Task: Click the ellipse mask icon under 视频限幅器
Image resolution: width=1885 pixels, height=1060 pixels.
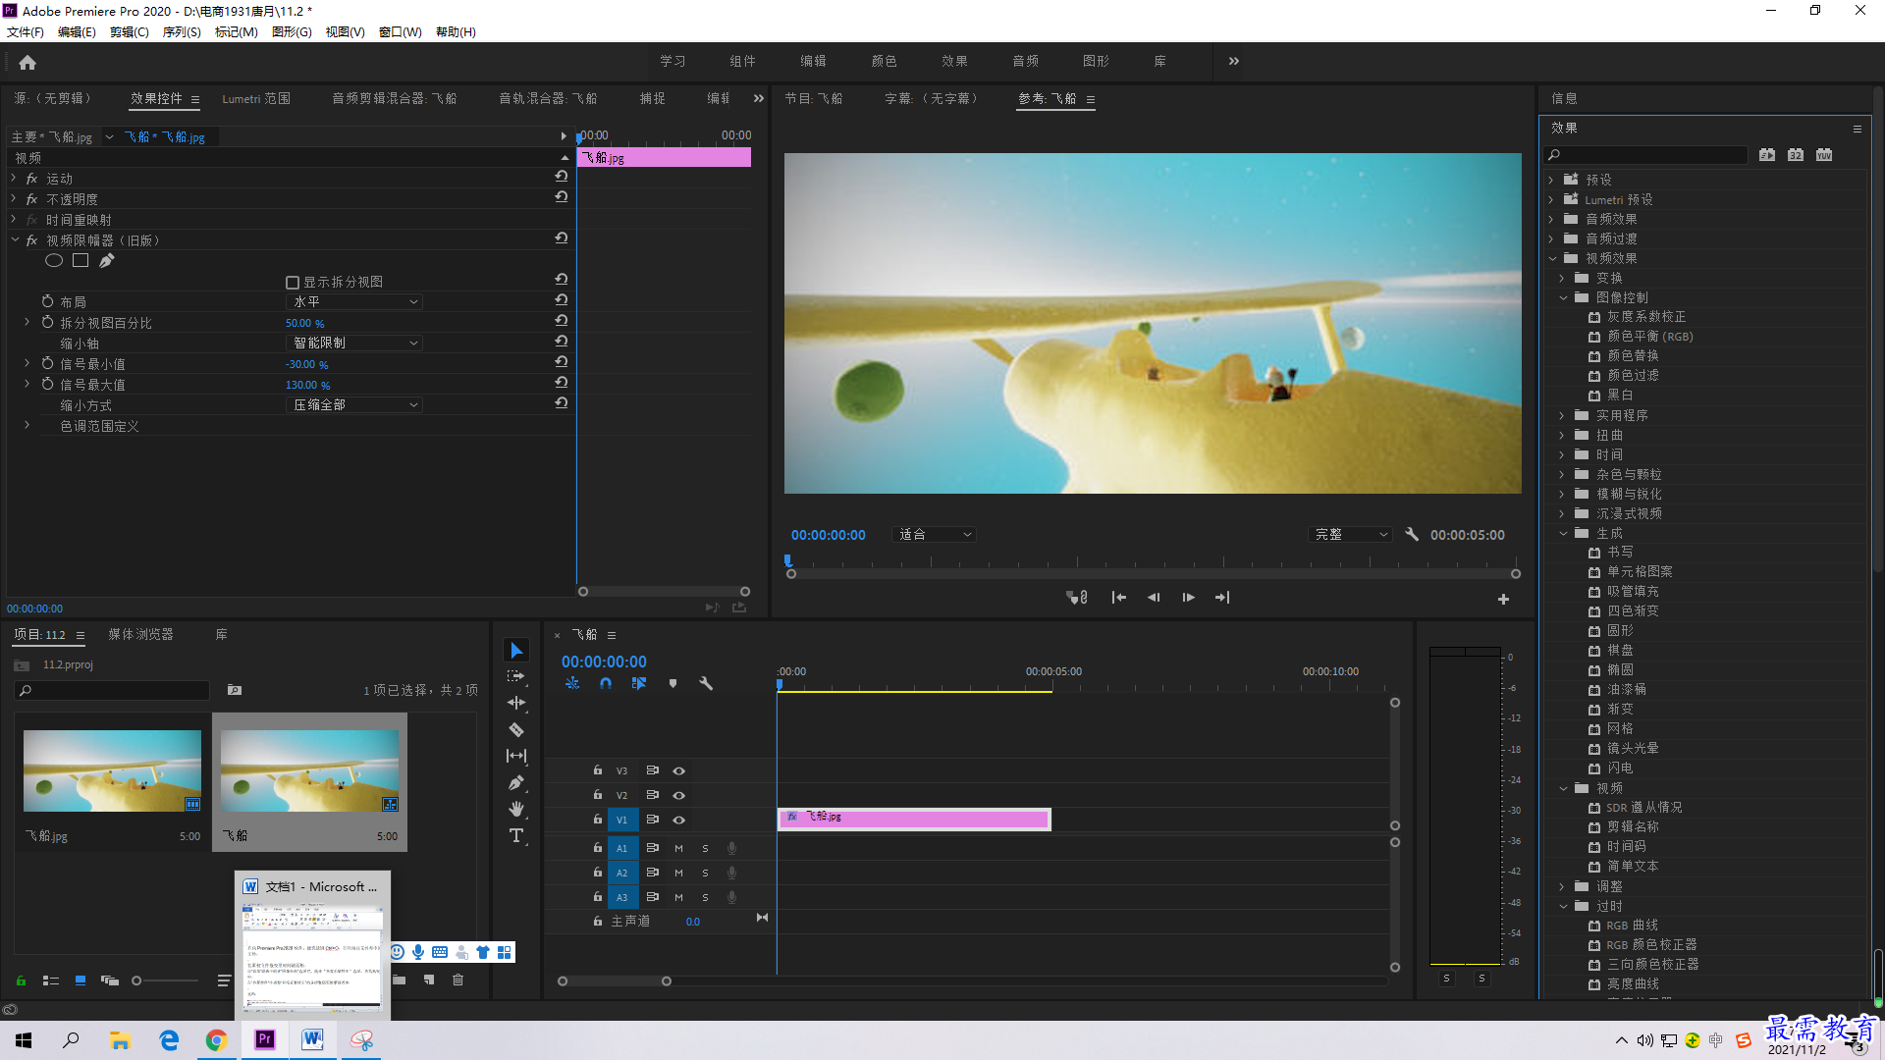Action: (54, 260)
